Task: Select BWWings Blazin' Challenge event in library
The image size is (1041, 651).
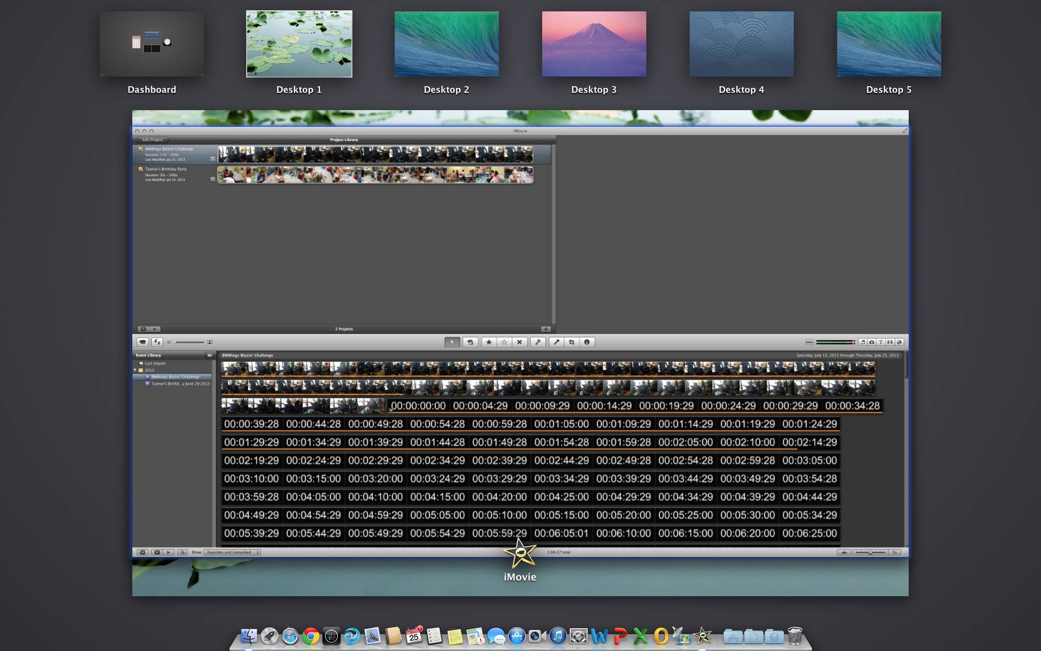Action: (172, 376)
